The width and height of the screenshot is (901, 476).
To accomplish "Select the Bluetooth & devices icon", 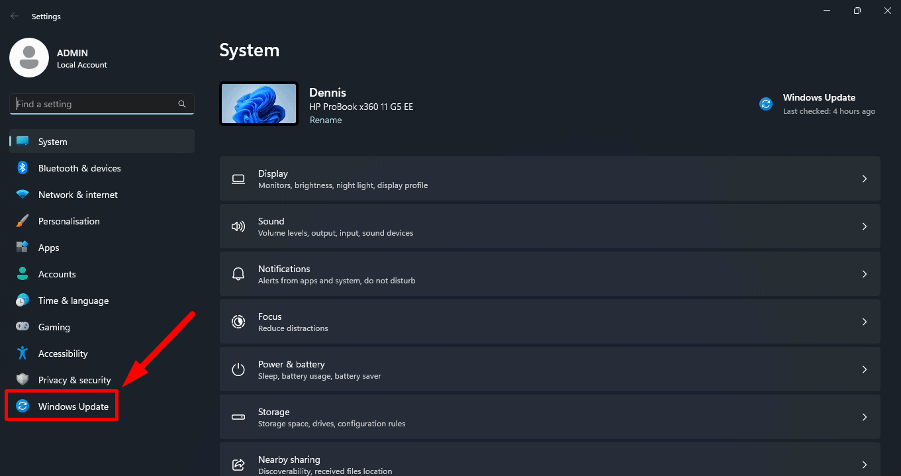I will [23, 168].
